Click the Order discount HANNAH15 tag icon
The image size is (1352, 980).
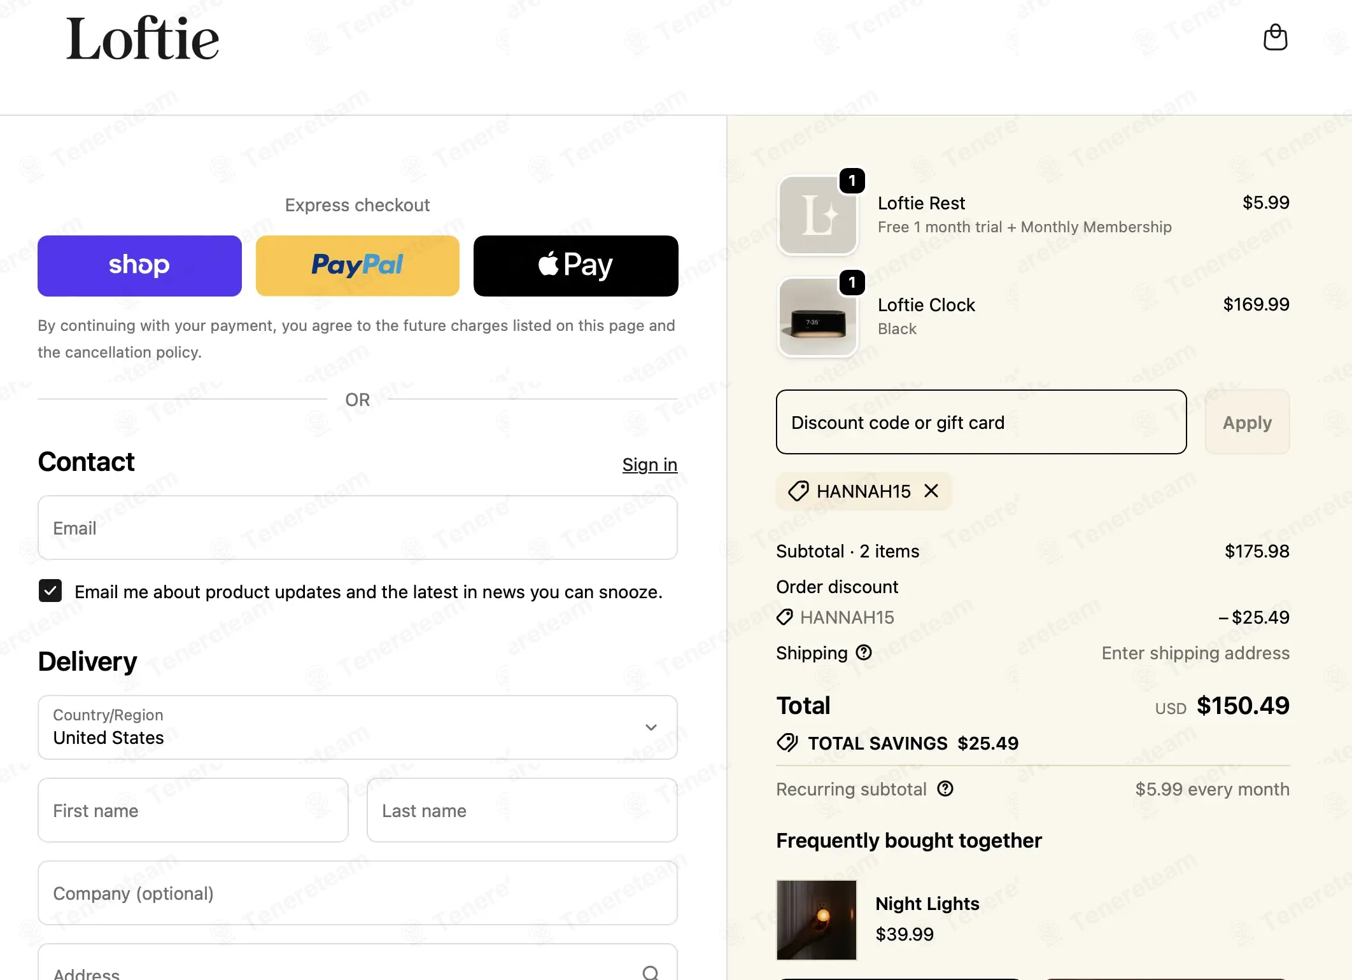pyautogui.click(x=785, y=617)
